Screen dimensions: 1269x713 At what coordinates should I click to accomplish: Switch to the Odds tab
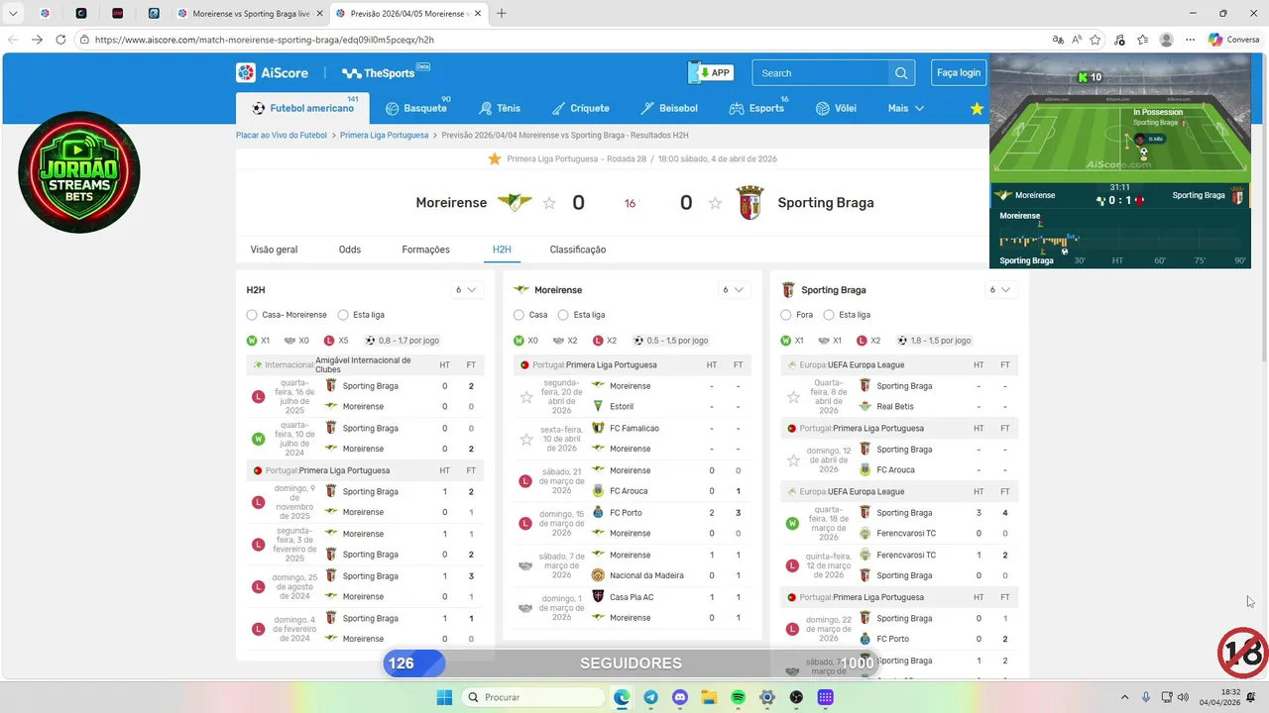pos(350,250)
